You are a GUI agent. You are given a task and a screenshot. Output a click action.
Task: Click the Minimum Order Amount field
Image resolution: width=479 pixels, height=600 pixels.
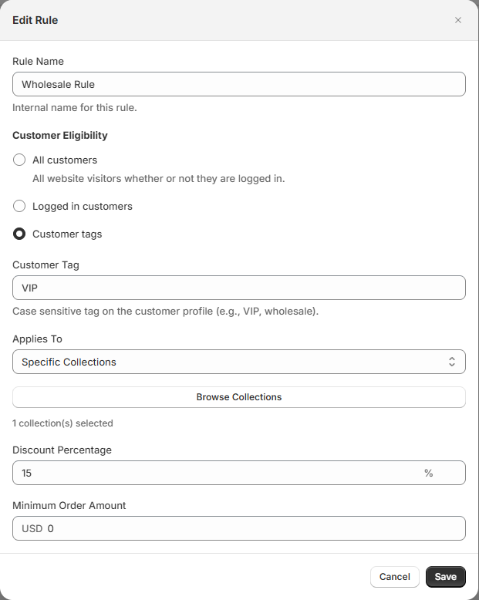247,528
